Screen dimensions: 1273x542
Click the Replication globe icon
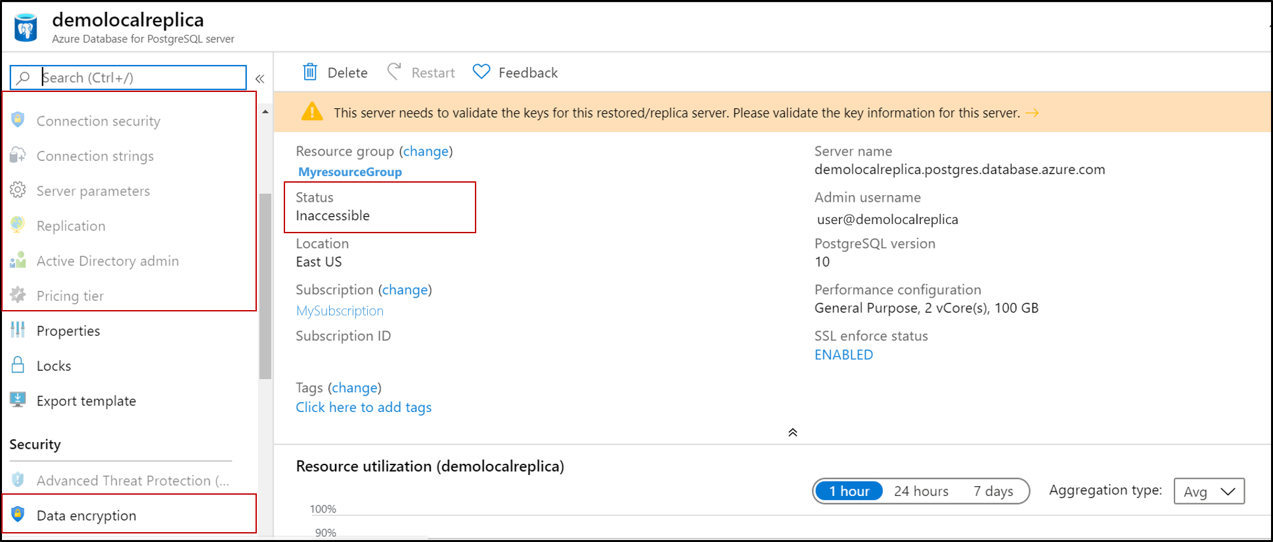(18, 225)
